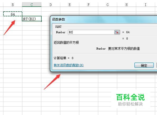157x115 pixels.
Task: Select column D header
Action: (x=51, y=4)
